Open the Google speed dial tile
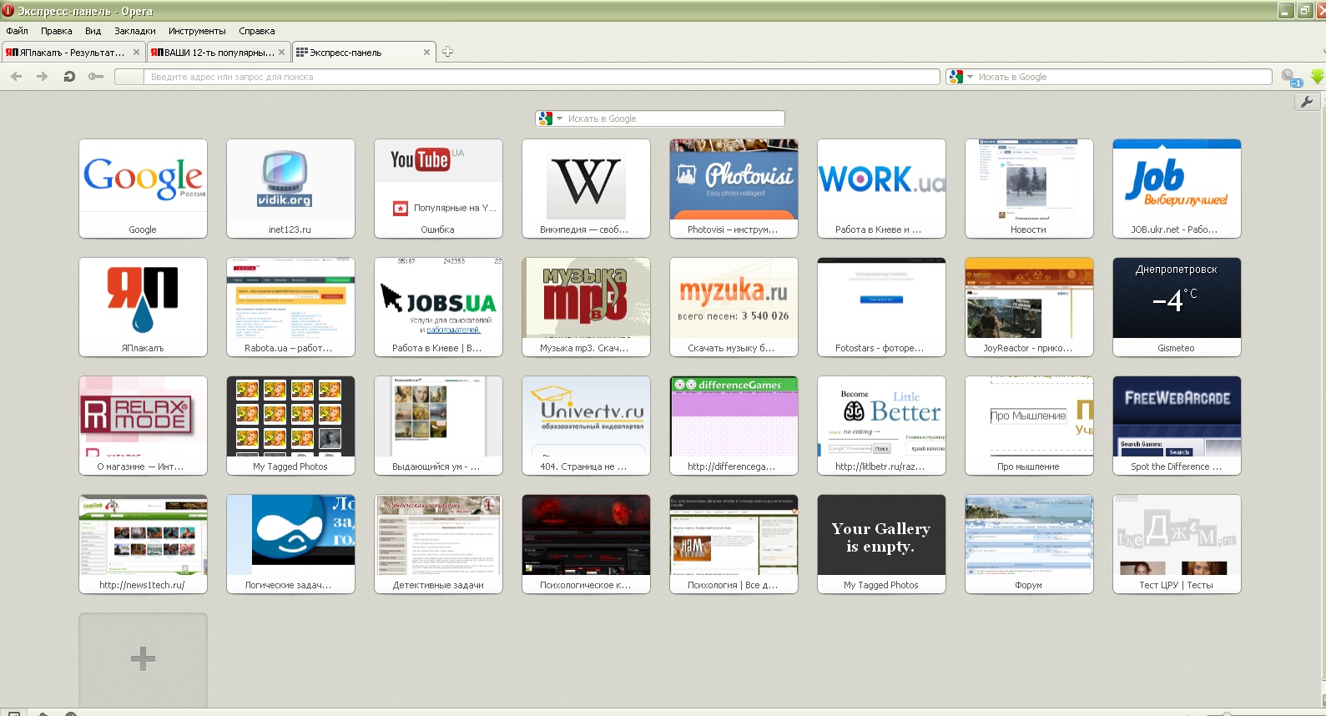The width and height of the screenshot is (1326, 716). (x=143, y=189)
